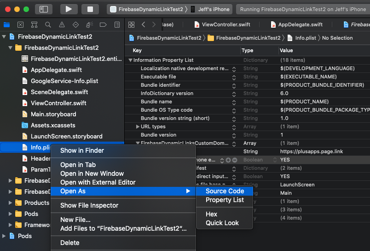Switch to the AppDelegate.swift tab

(x=296, y=24)
